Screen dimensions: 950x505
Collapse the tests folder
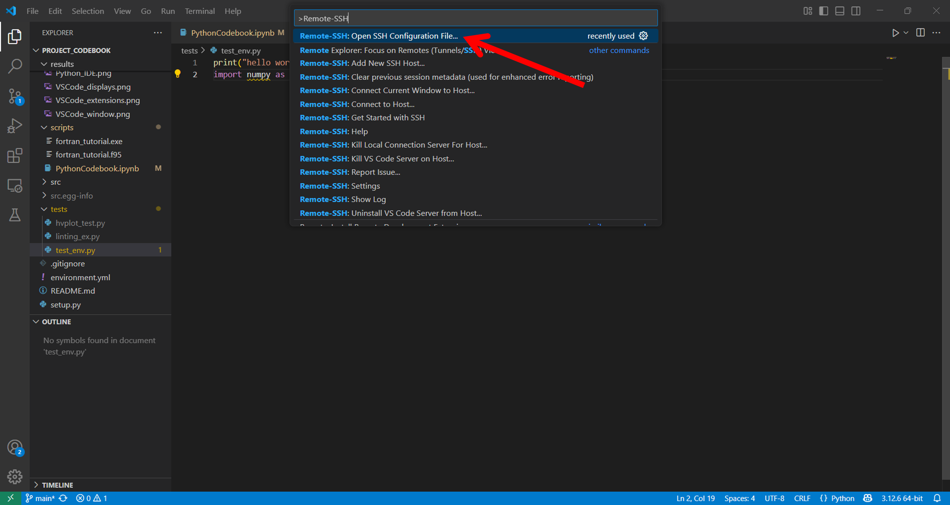click(58, 209)
